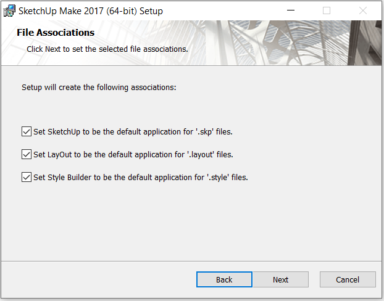Viewport: 384px width, 301px height.
Task: Click the '.skp' extension text in first option
Action: coord(205,131)
